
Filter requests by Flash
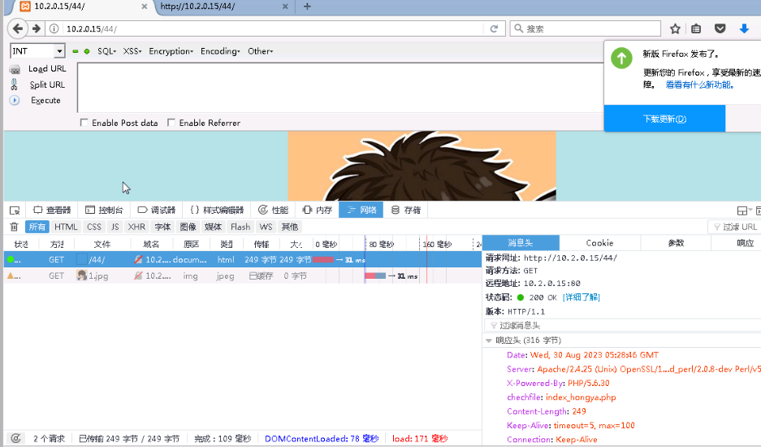click(x=240, y=227)
